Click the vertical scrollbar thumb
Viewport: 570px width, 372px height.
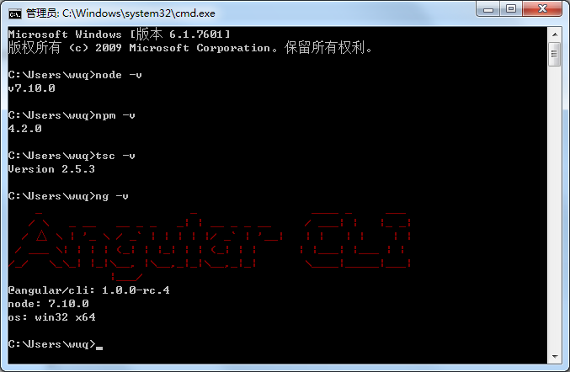(555, 54)
